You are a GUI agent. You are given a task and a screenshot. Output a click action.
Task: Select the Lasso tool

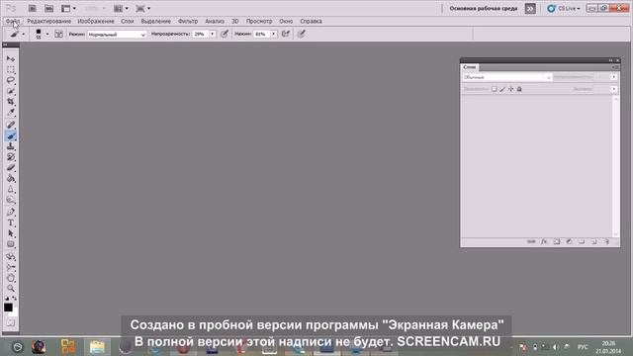pos(11,80)
